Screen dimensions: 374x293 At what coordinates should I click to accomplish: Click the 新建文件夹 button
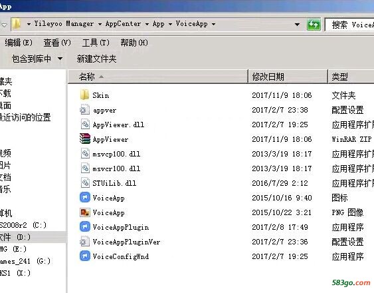click(x=96, y=59)
